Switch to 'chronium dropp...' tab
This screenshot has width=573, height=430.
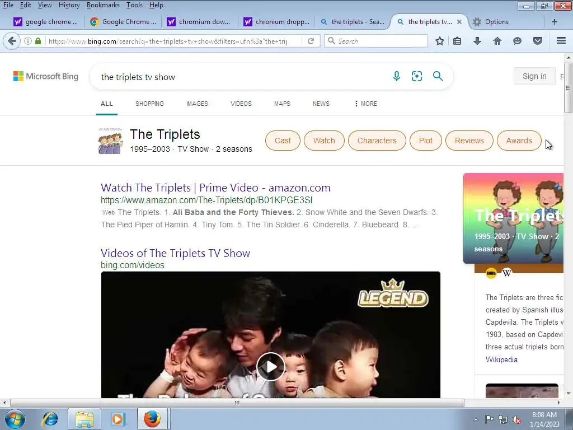click(x=276, y=22)
